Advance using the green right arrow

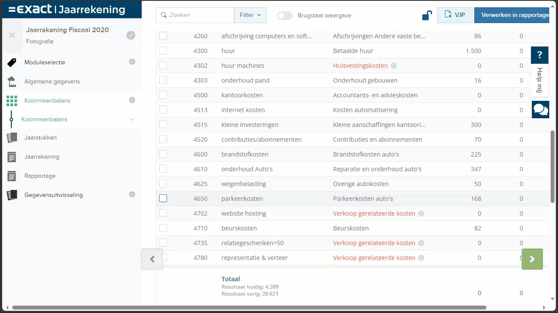[x=532, y=259]
